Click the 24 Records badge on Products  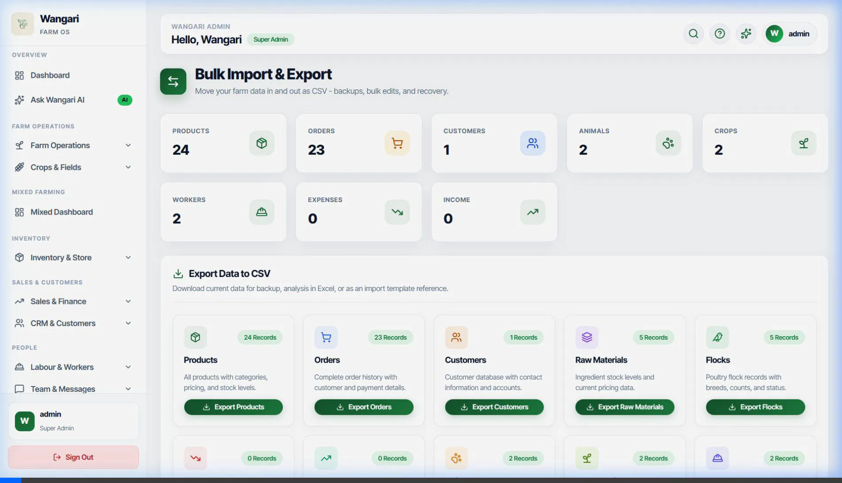click(x=260, y=337)
